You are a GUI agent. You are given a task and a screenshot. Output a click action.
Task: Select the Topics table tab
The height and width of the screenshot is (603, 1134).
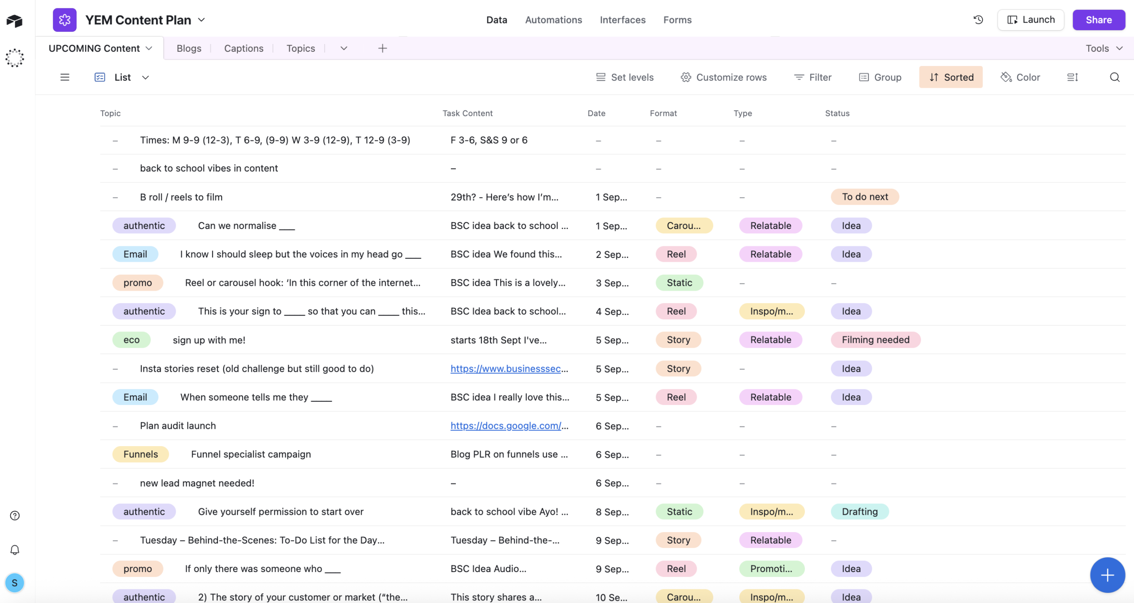pyautogui.click(x=300, y=48)
